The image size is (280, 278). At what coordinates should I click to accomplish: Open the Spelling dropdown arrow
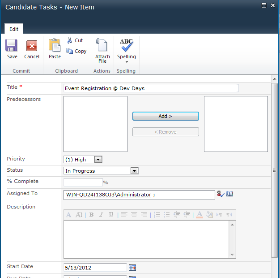[127, 62]
